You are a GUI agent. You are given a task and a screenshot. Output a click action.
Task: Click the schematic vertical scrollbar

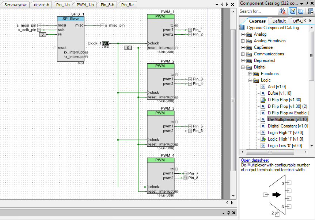pos(232,100)
